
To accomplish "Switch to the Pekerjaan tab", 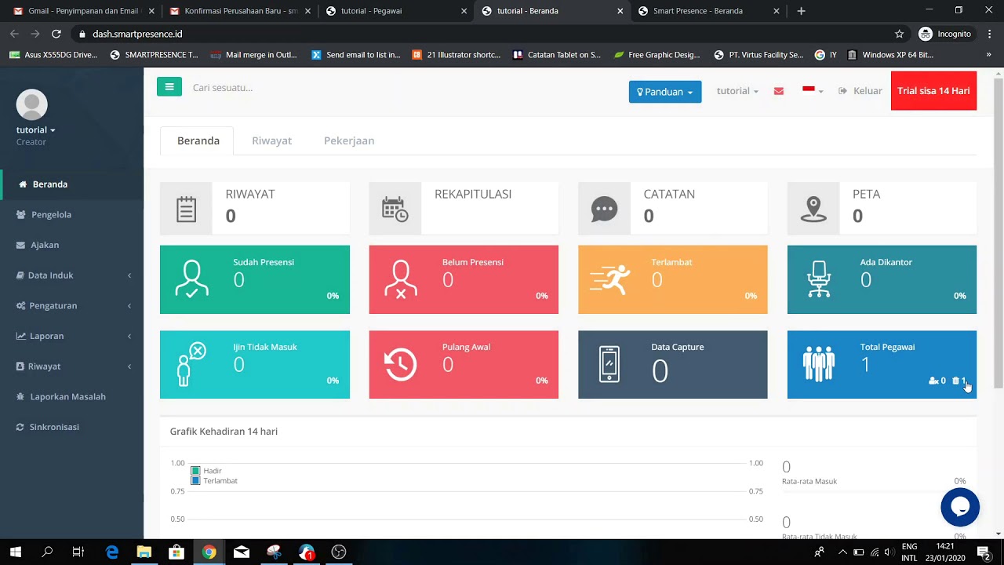I will (349, 141).
